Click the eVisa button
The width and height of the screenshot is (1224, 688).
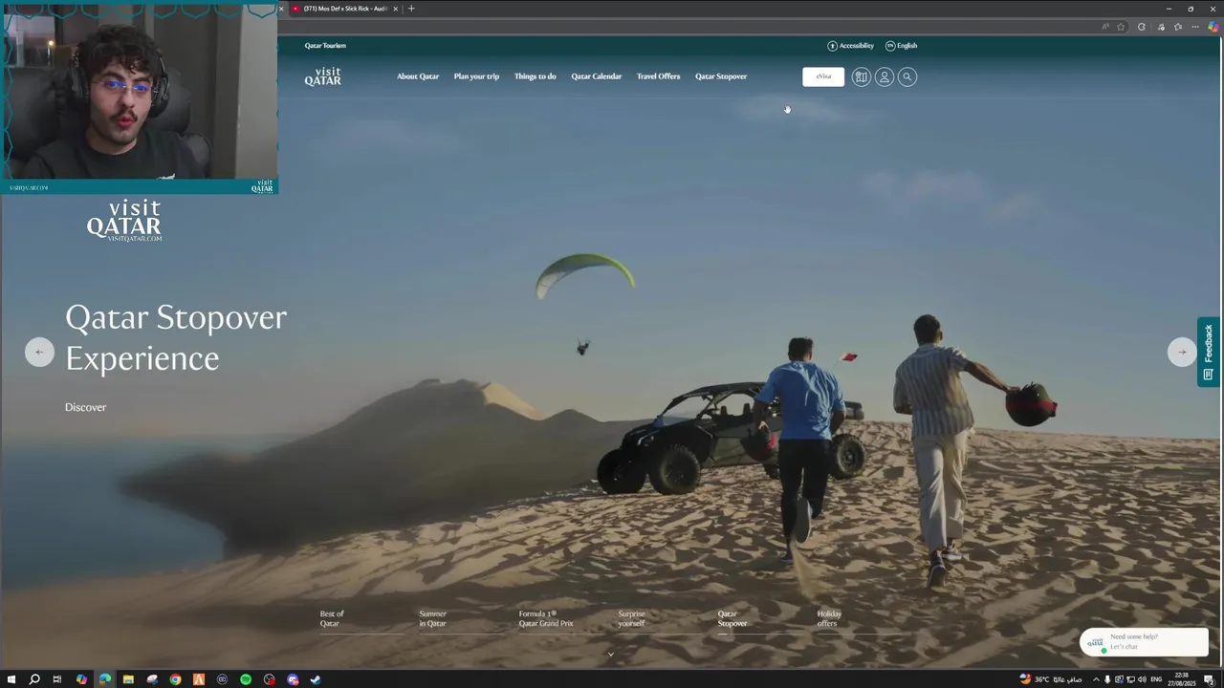pyautogui.click(x=823, y=76)
